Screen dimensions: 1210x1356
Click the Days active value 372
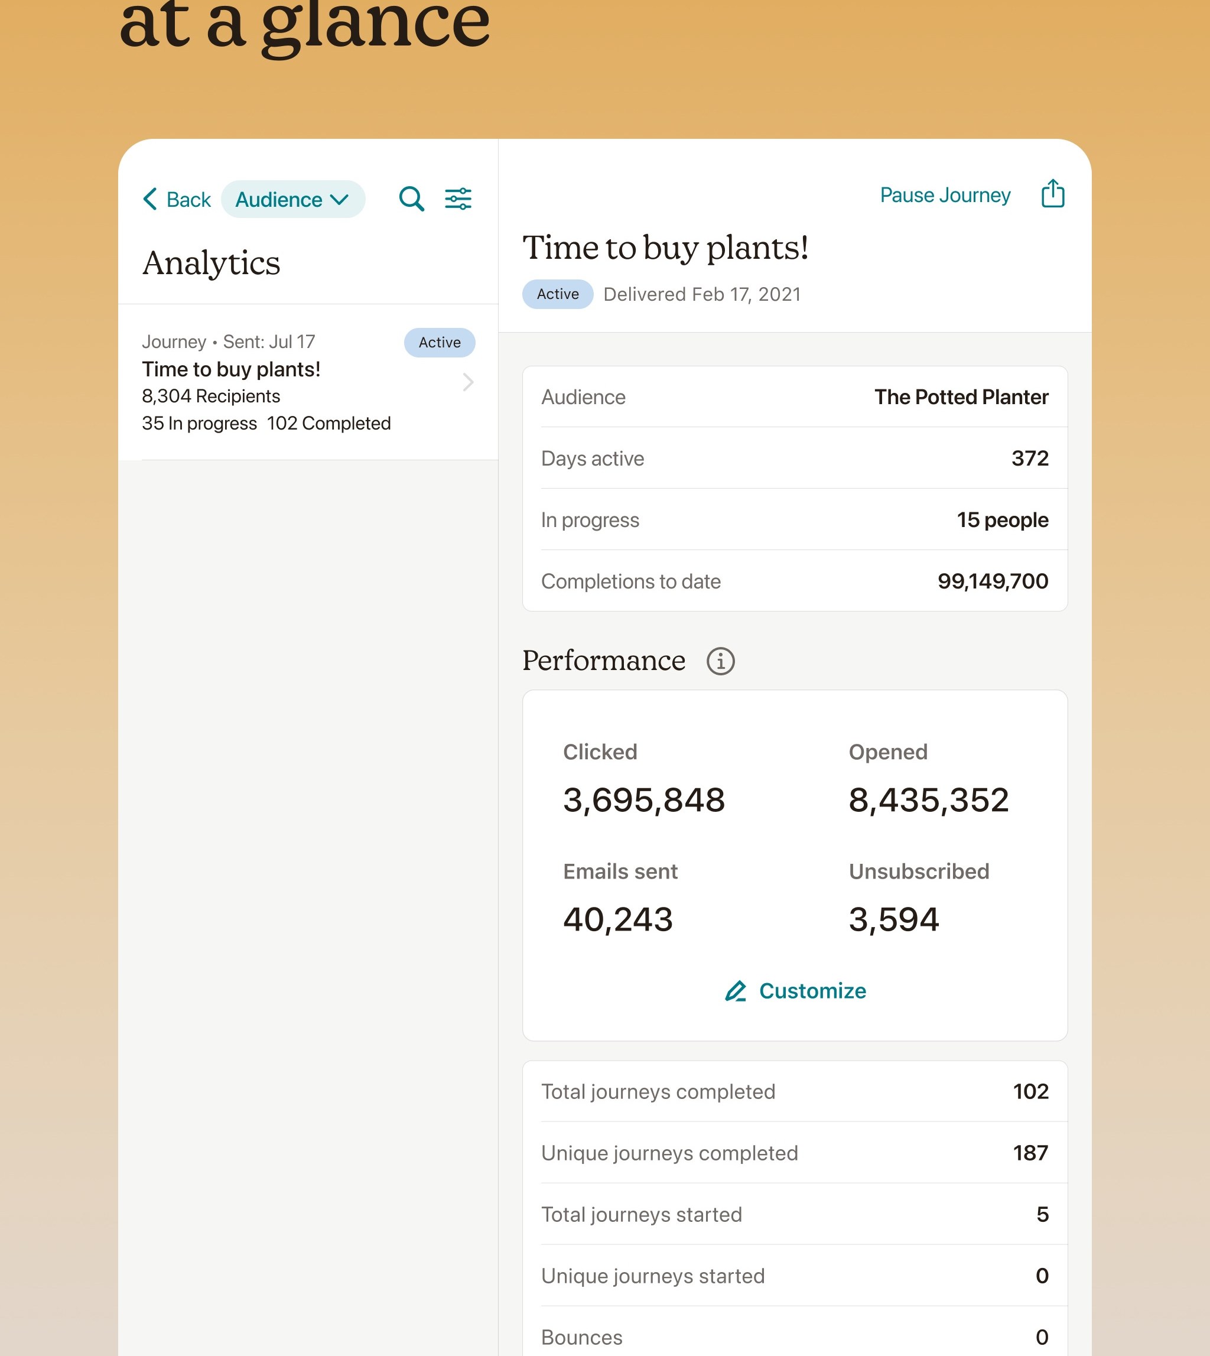pyautogui.click(x=1030, y=458)
